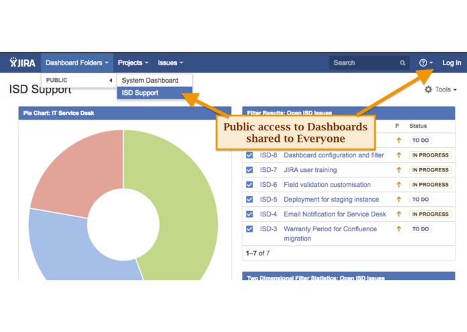The width and height of the screenshot is (467, 332).
Task: Click the search magnifier icon
Action: 402,63
